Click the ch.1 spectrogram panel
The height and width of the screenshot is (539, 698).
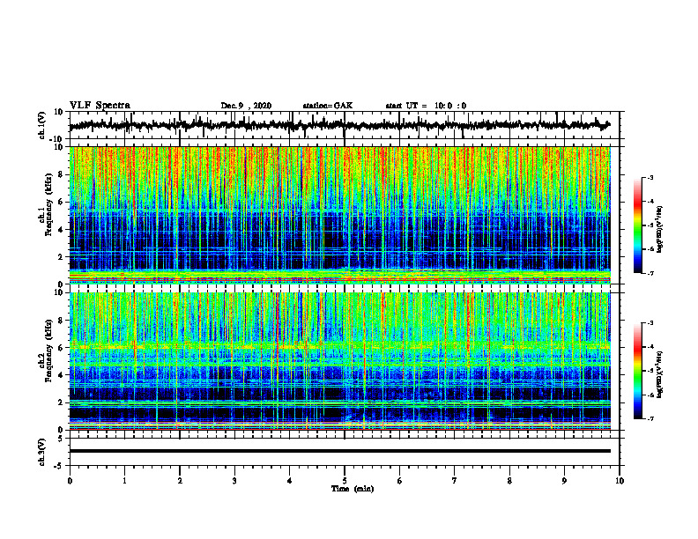[x=340, y=215]
